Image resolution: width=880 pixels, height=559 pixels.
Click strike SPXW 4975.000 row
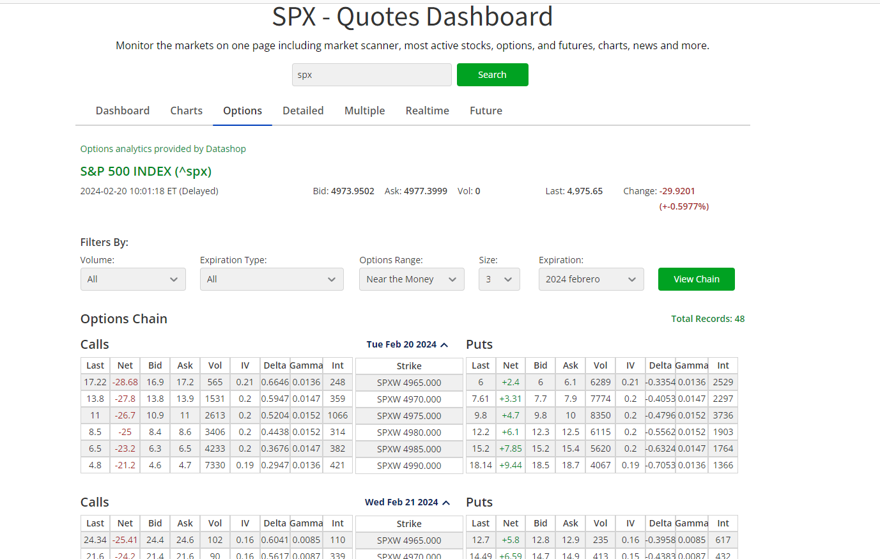(x=409, y=416)
